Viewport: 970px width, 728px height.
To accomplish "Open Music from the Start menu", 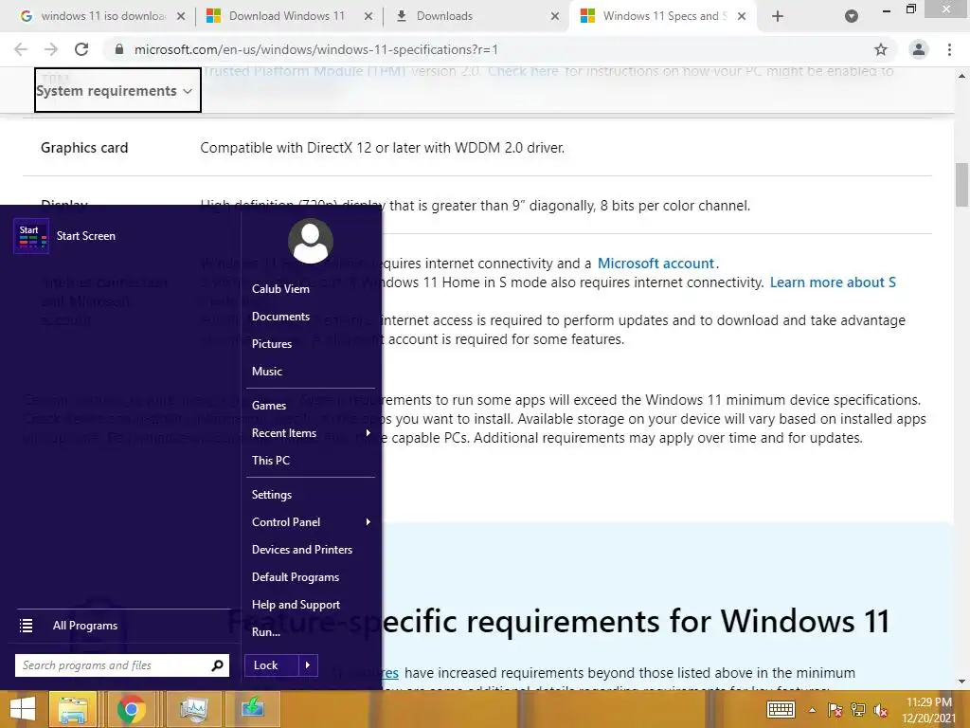I will (266, 372).
